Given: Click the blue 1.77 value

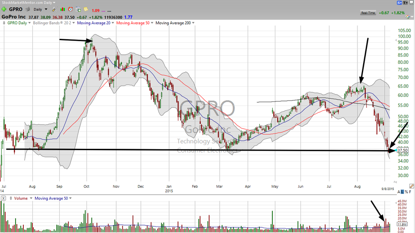Looking at the screenshot, I should pos(128,17).
